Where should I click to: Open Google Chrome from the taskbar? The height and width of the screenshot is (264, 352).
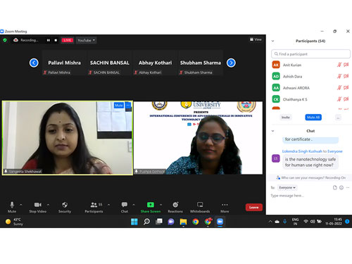196,222
